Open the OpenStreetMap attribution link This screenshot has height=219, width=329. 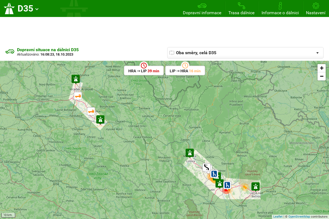tap(299, 217)
